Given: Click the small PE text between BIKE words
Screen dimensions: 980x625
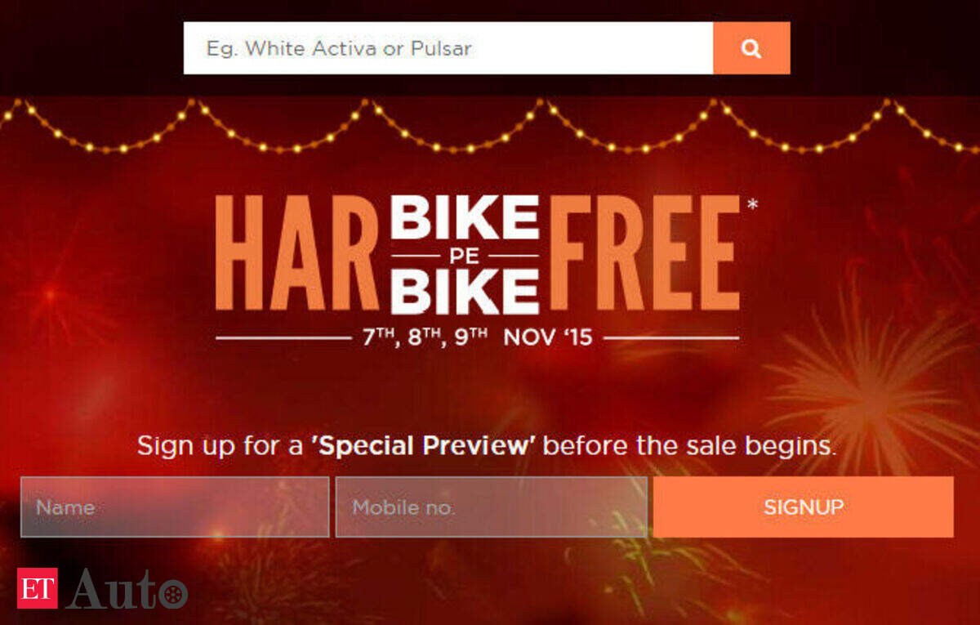Looking at the screenshot, I should tap(465, 255).
